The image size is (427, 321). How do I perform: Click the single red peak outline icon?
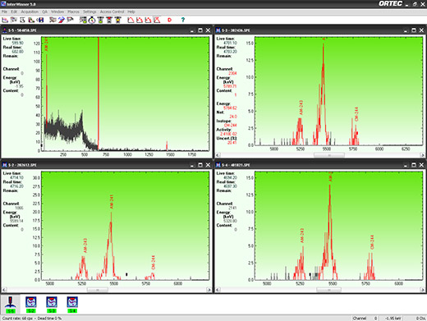131,20
